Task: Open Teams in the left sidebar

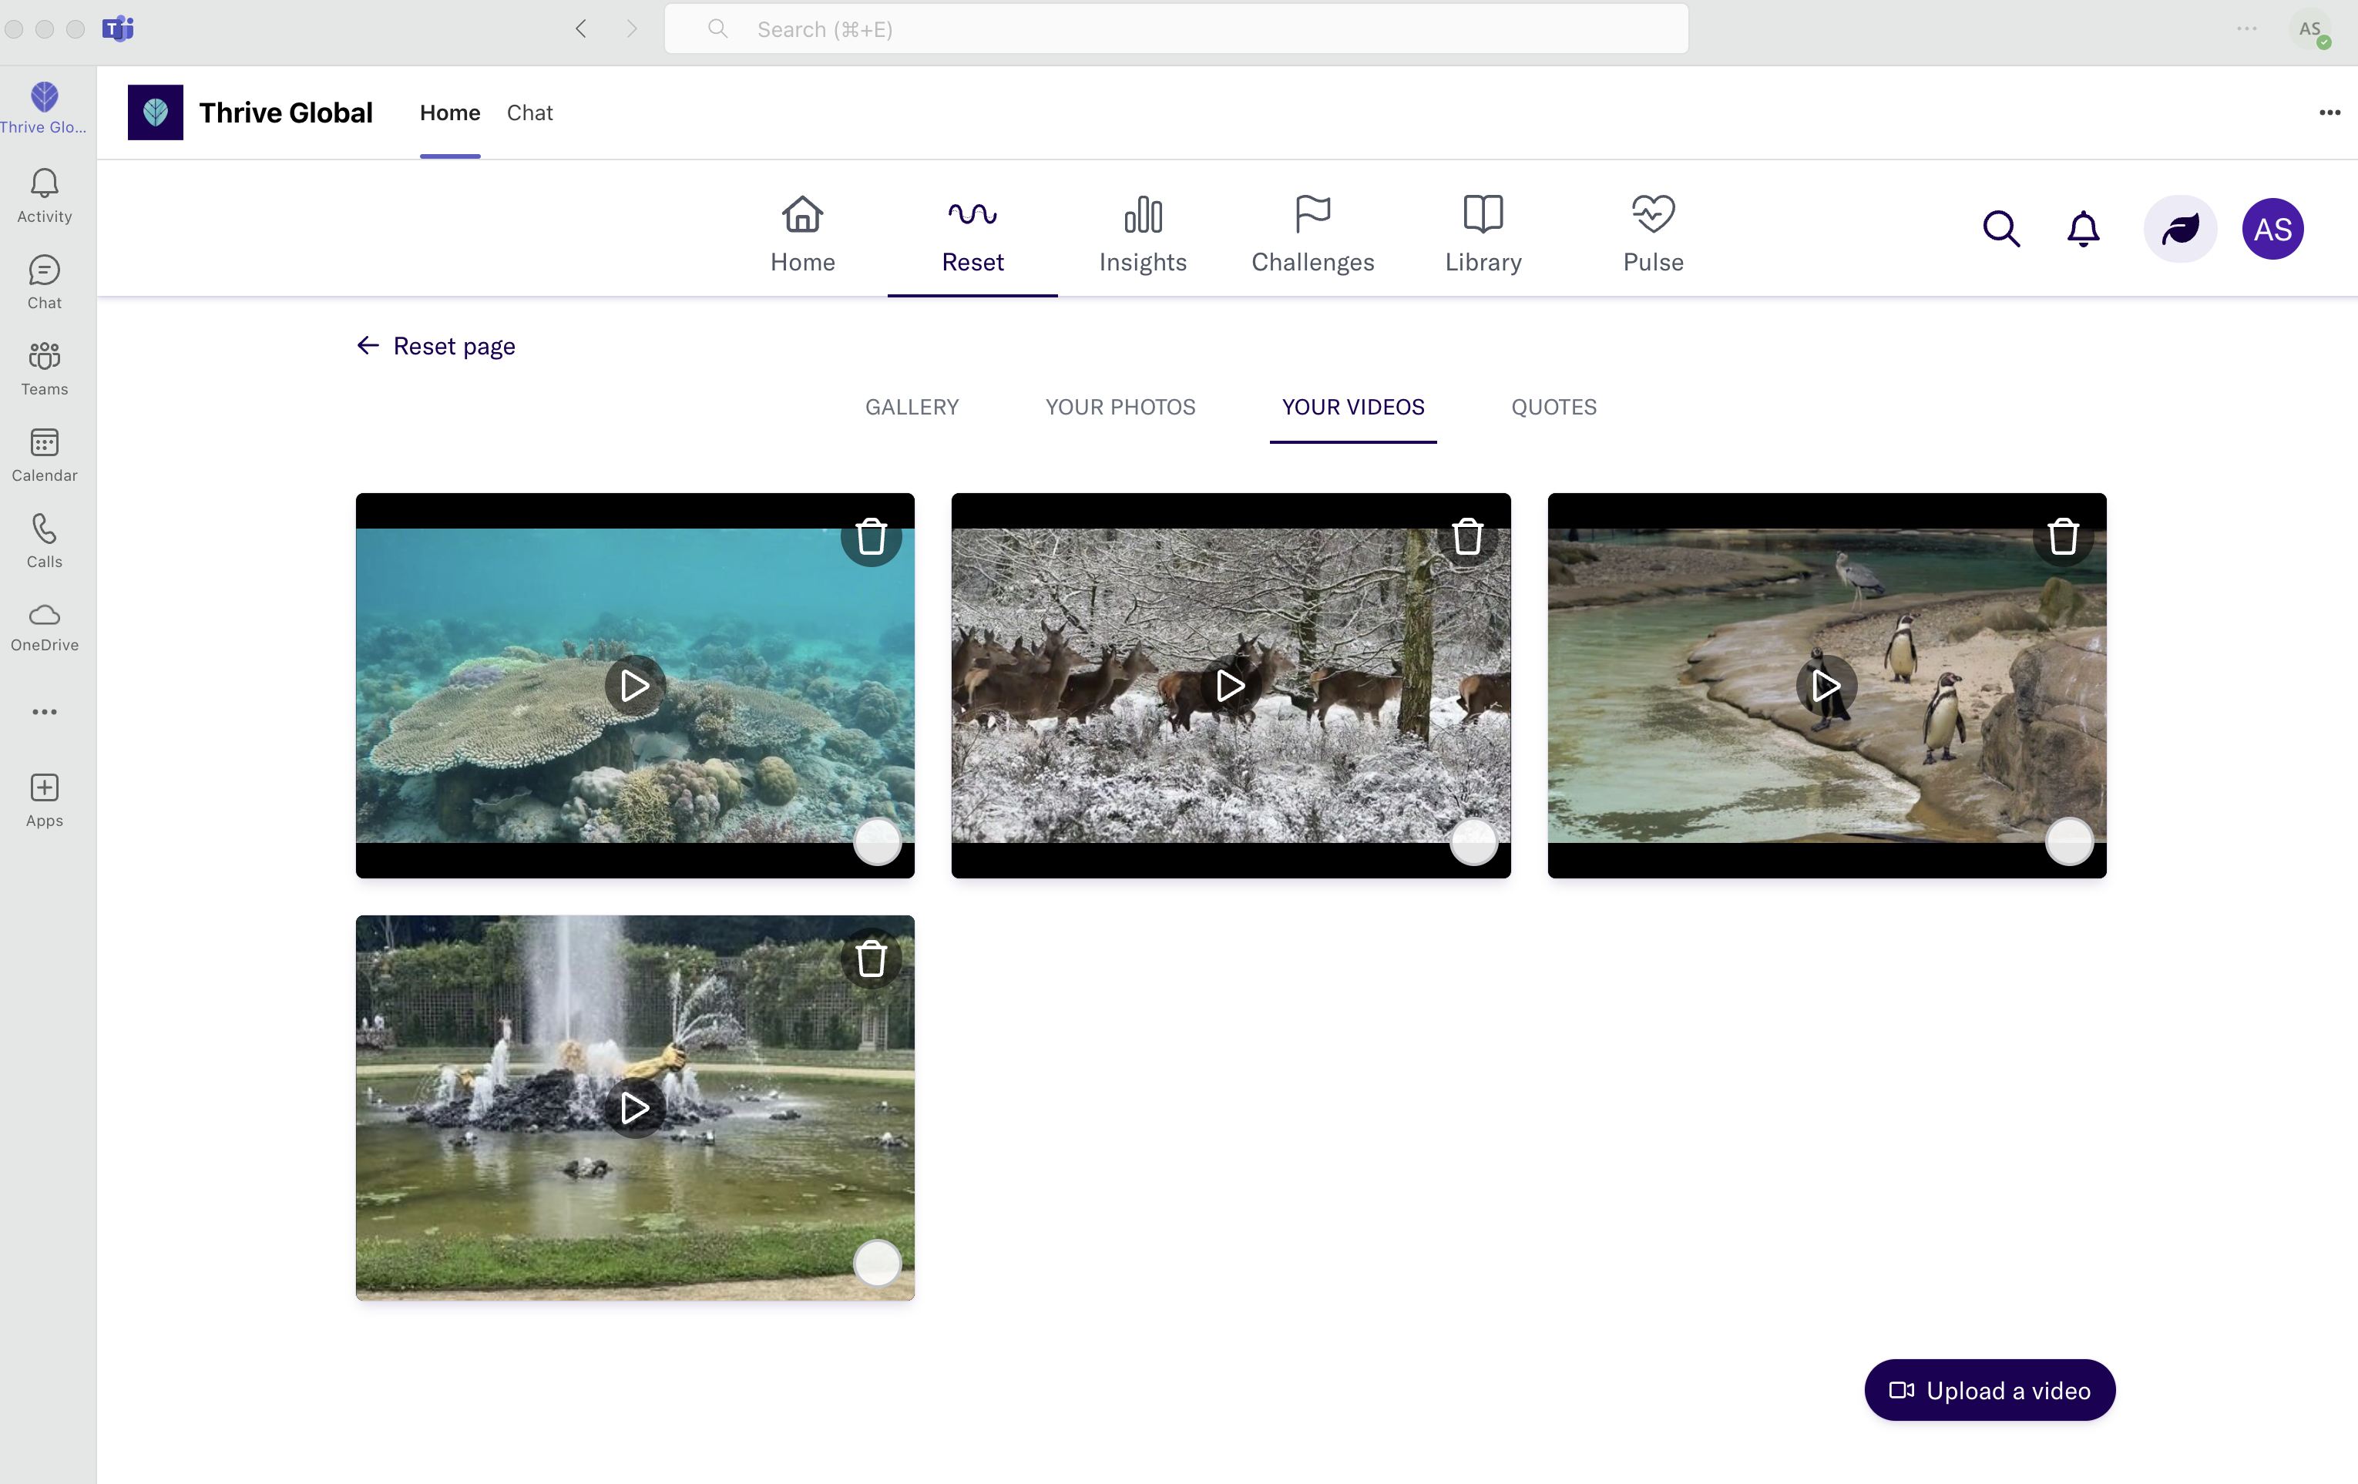Action: coord(44,368)
